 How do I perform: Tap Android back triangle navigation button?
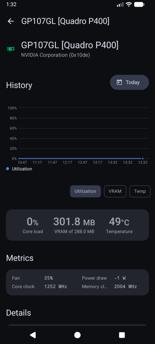pos(33,335)
